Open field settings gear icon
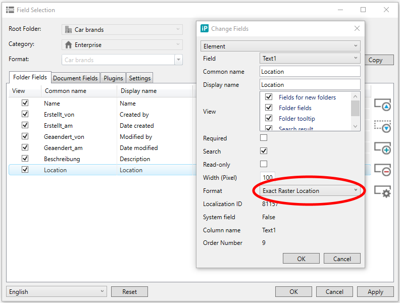Image resolution: width=400 pixels, height=303 pixels. (x=382, y=191)
